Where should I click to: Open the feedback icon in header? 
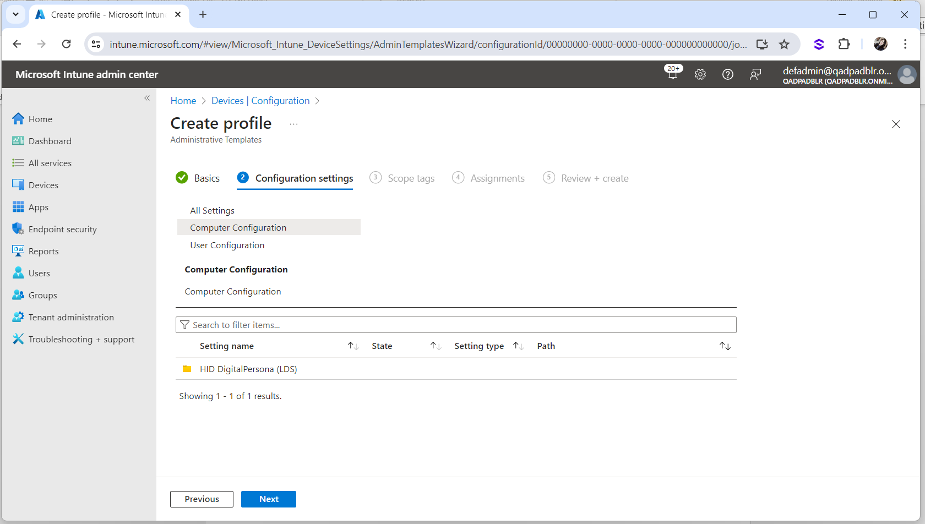755,74
